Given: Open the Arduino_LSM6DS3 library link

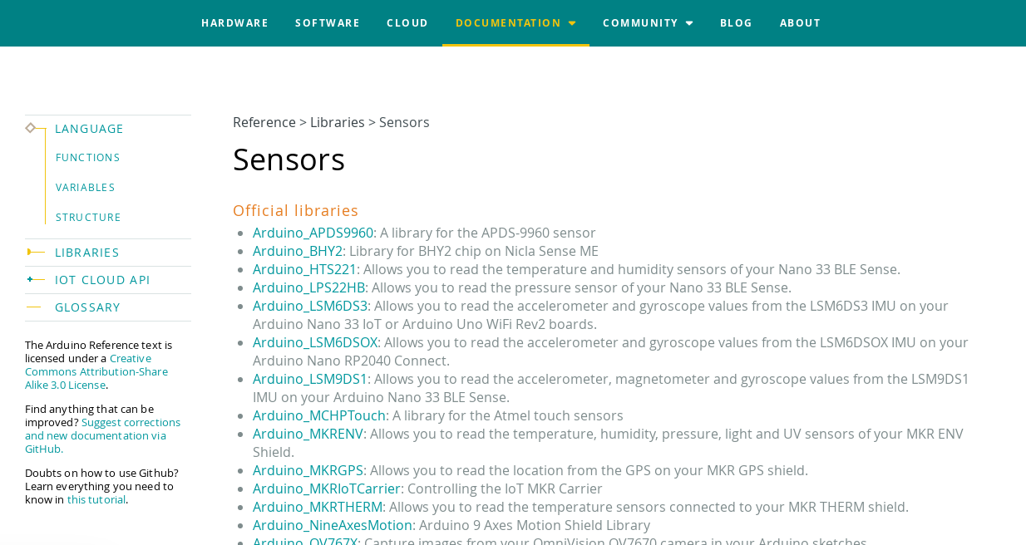Looking at the screenshot, I should click(310, 306).
